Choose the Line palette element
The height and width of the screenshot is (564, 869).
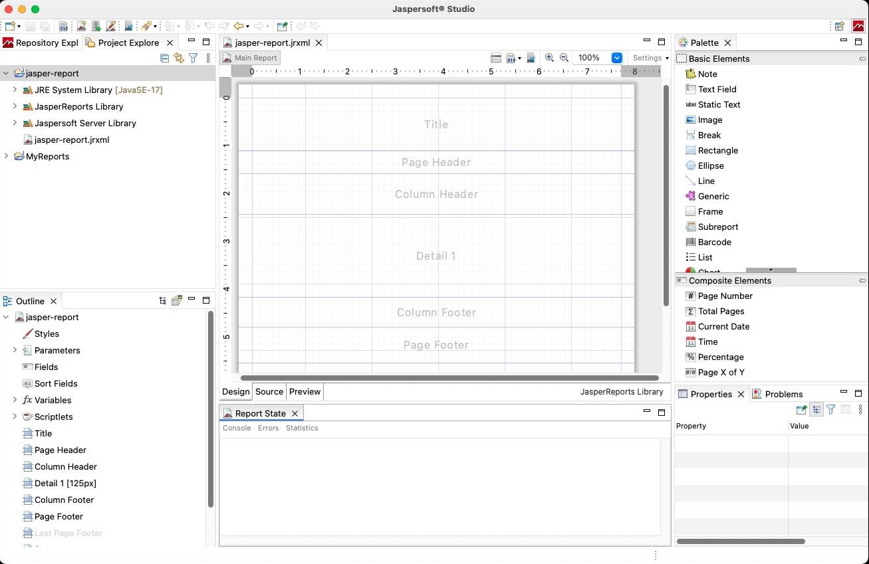(x=699, y=181)
